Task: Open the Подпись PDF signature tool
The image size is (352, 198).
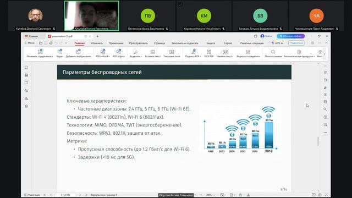Action: click(x=193, y=53)
